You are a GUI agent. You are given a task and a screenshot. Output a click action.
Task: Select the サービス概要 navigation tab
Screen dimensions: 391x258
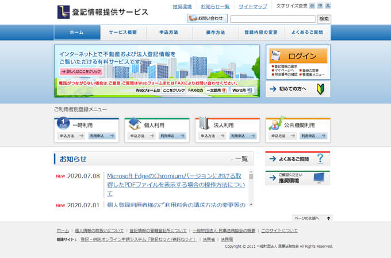point(123,32)
